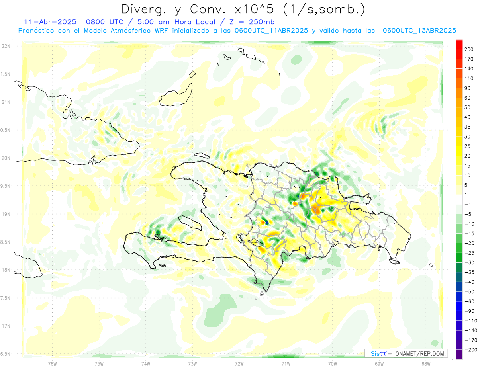Click the '-35' legend value
The width and height of the screenshot is (478, 369).
tap(470, 273)
